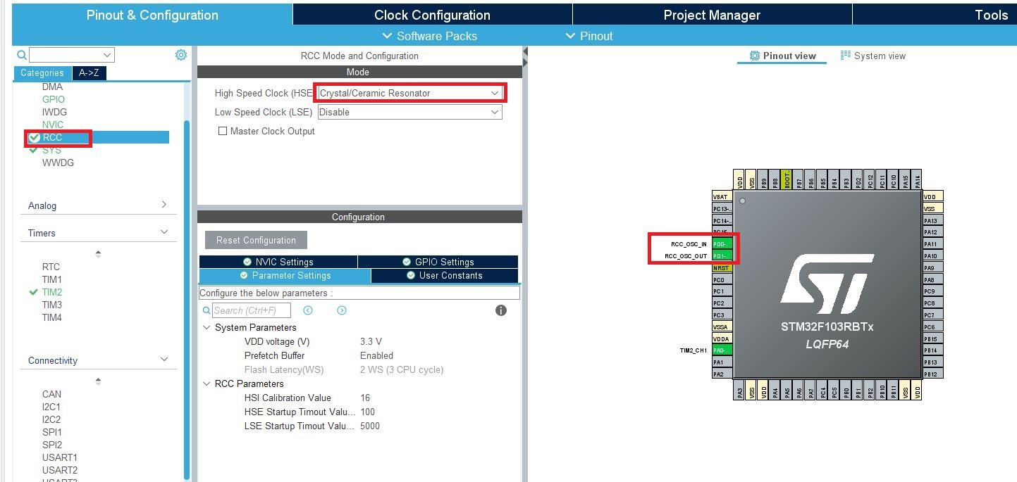Go to the previous parameter search result
This screenshot has height=482, width=1017.
(x=308, y=310)
